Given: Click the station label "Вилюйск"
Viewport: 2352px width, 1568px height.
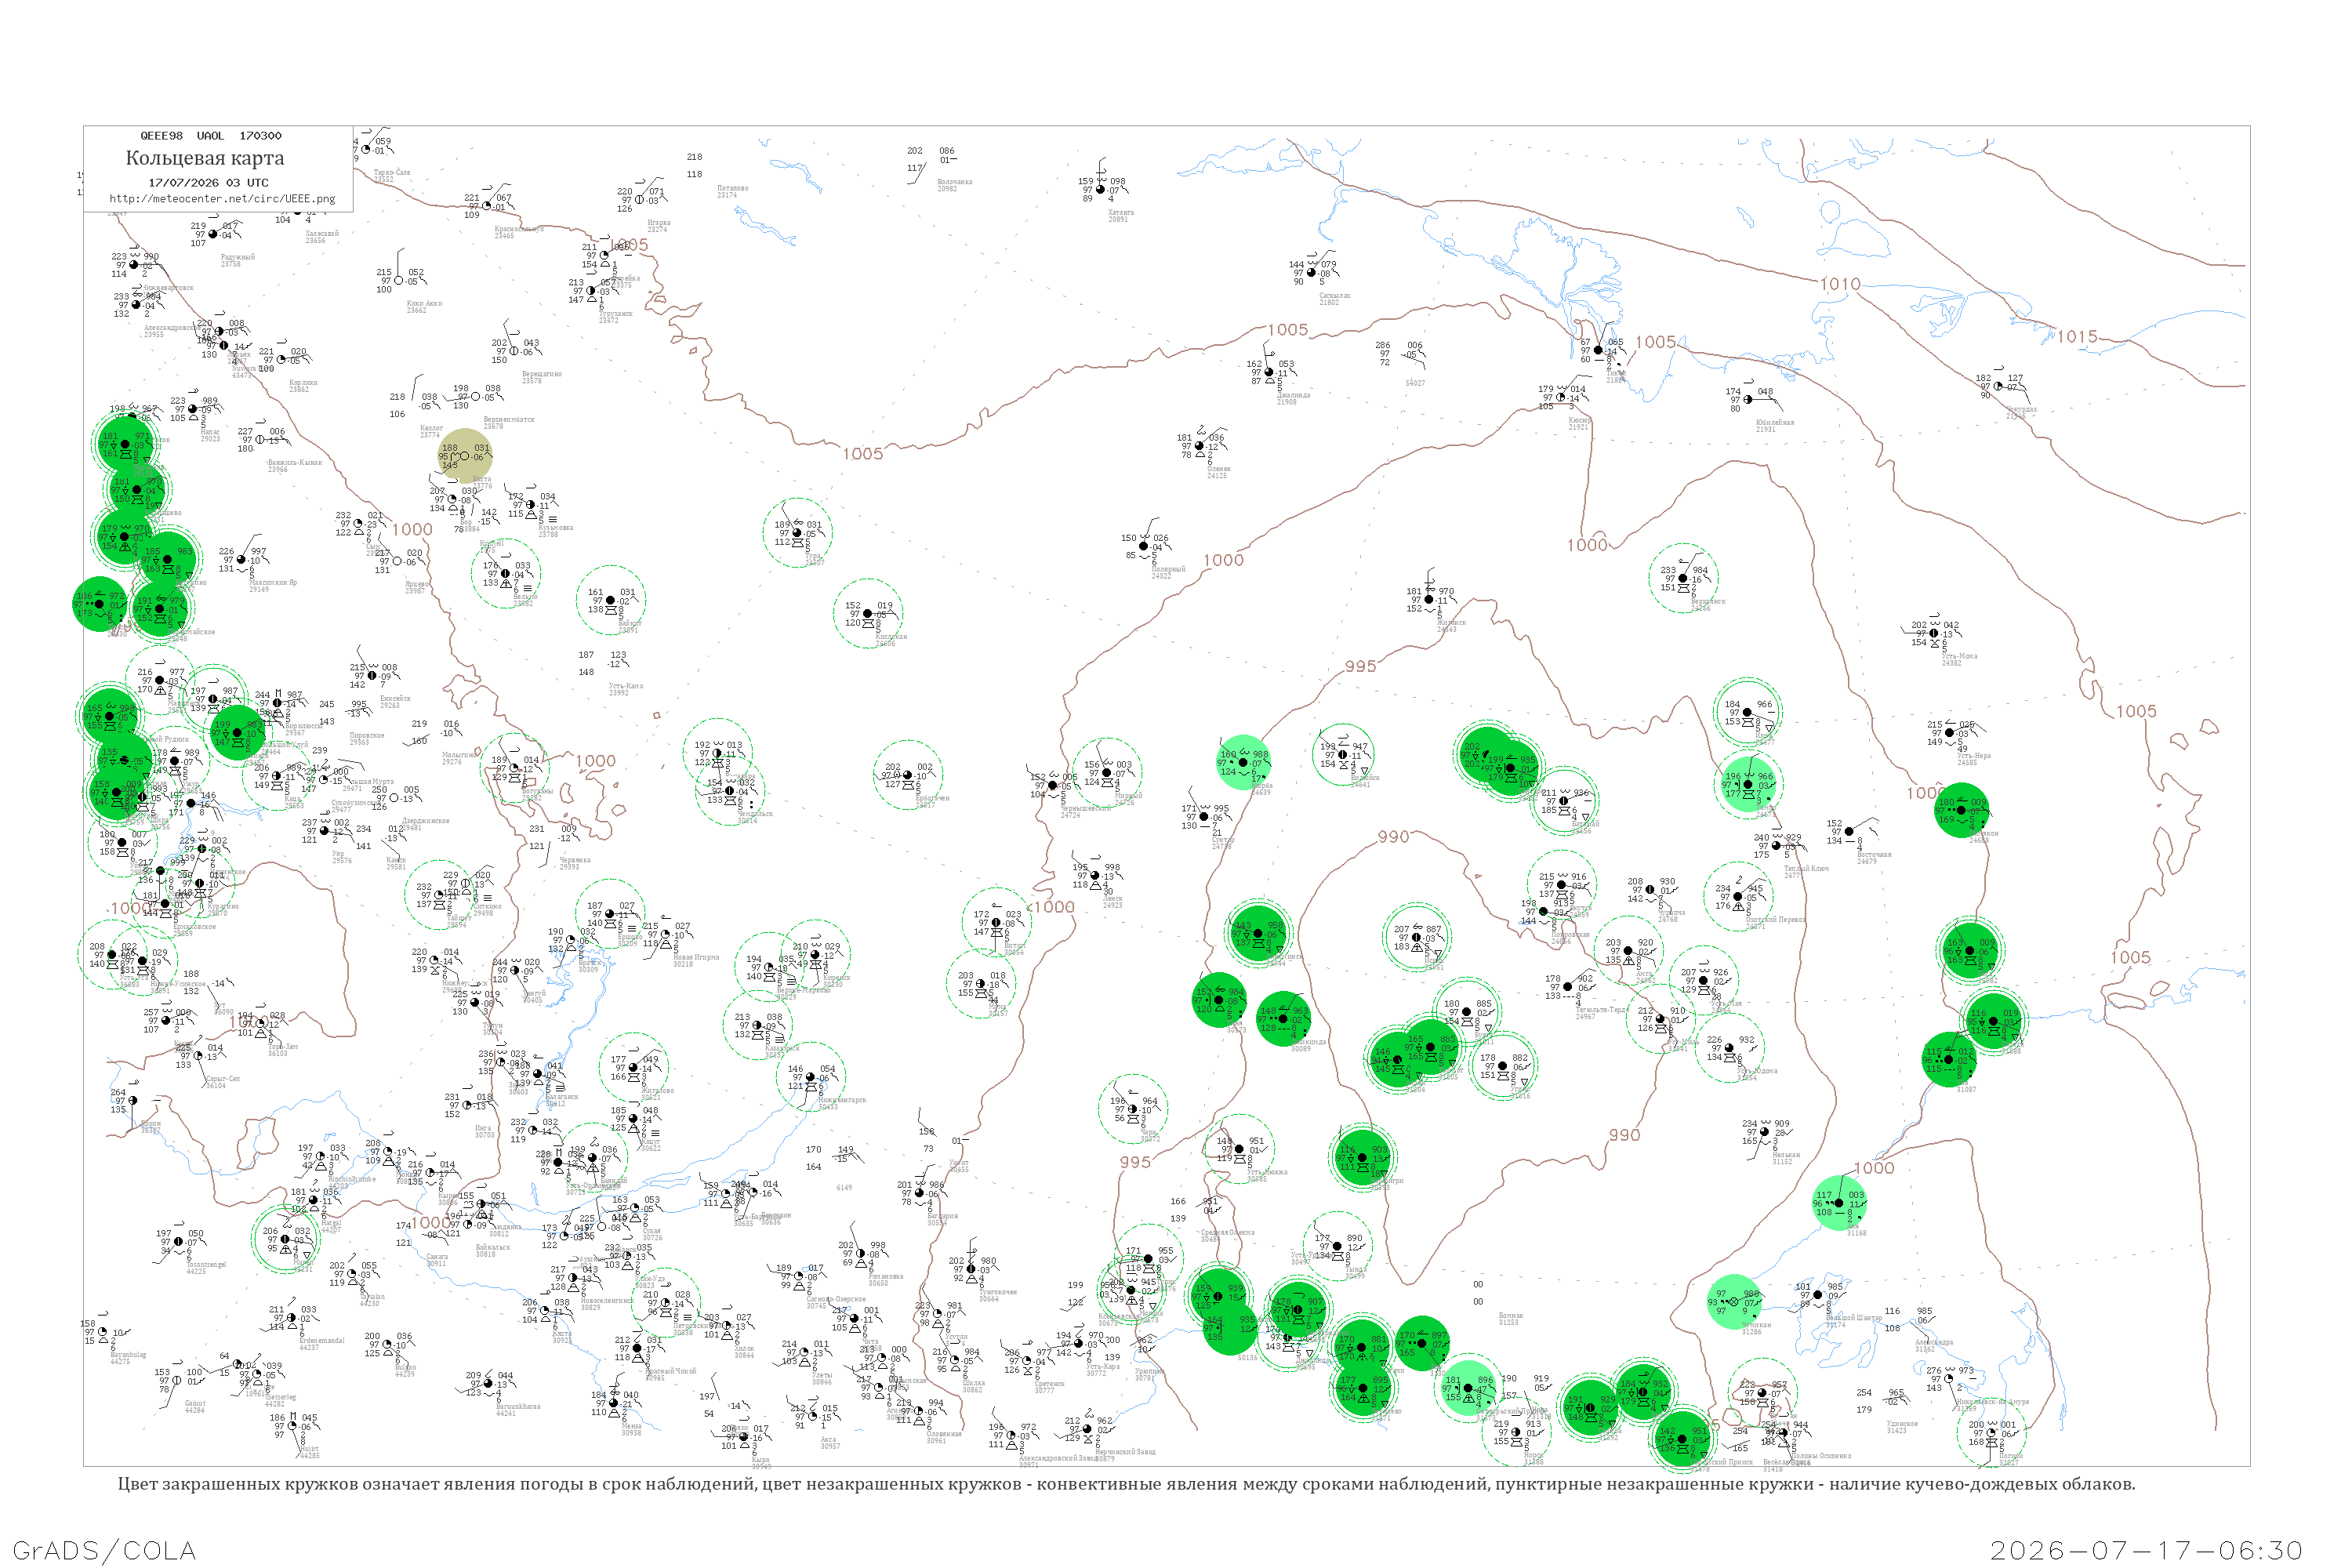Looking at the screenshot, I should point(1365,778).
